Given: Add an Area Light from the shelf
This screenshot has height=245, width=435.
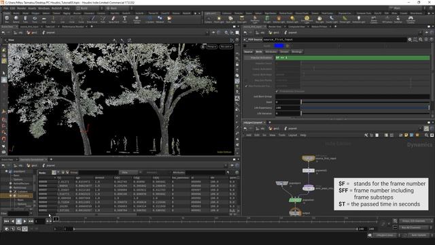Looking at the screenshot, I should point(242,19).
